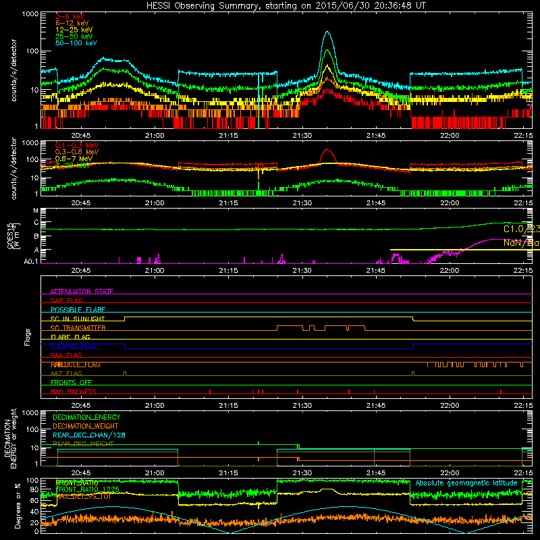Click the HESSI Observing Summary plot title
This screenshot has width=540, height=540.
click(x=286, y=6)
